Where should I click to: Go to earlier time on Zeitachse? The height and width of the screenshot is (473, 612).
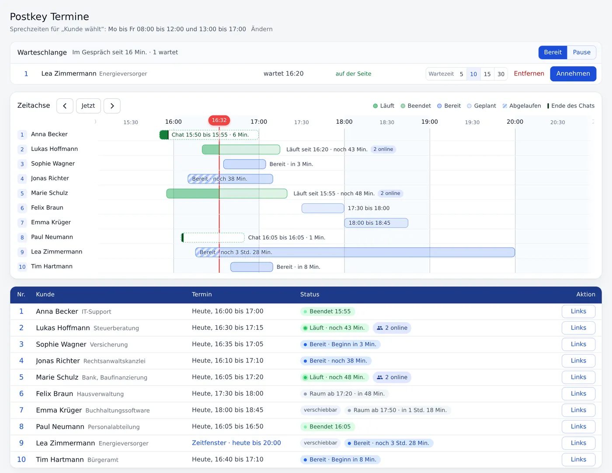coord(65,106)
